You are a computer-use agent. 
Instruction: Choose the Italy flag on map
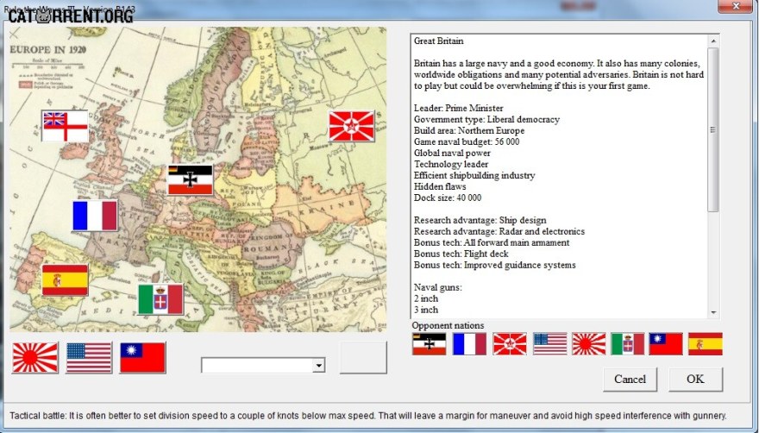(x=160, y=299)
